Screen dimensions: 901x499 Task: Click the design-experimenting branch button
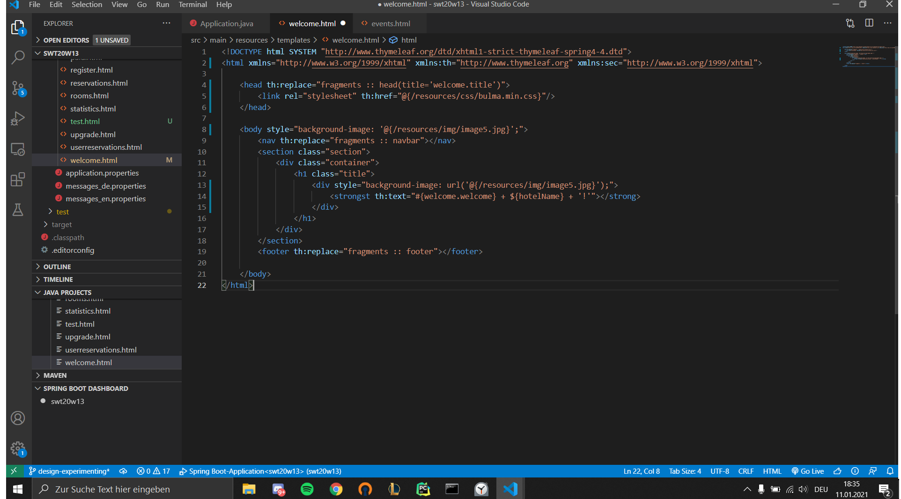(69, 471)
